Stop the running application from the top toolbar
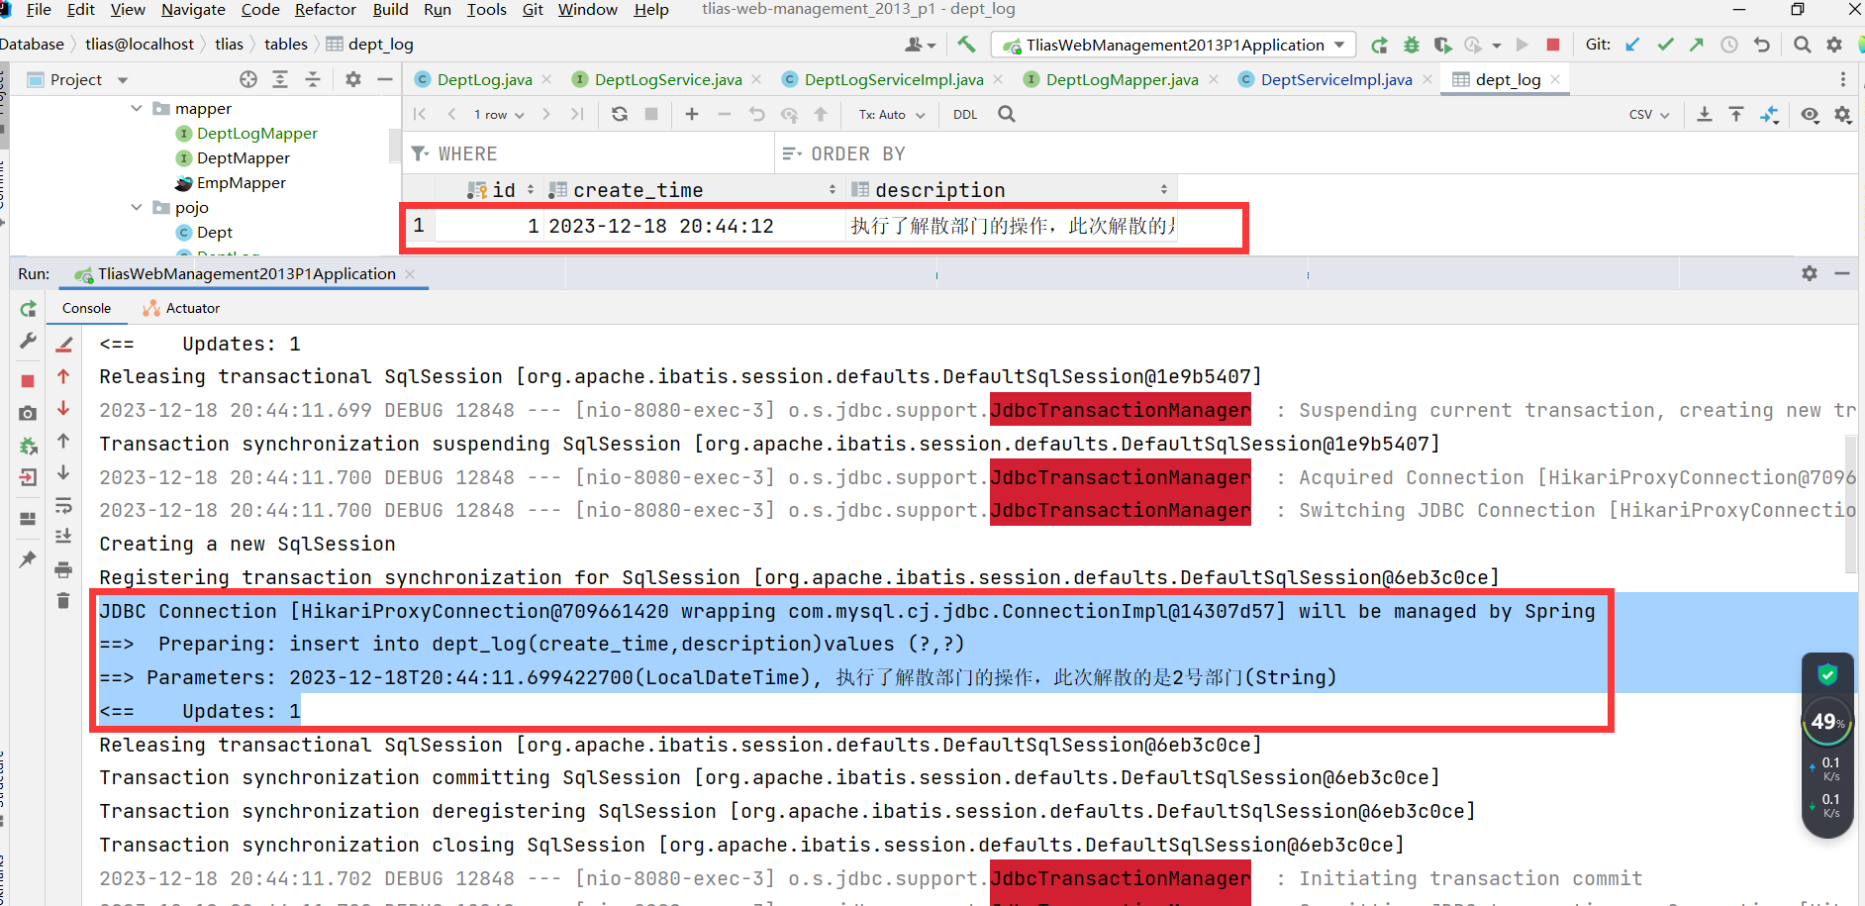 pos(1553,45)
